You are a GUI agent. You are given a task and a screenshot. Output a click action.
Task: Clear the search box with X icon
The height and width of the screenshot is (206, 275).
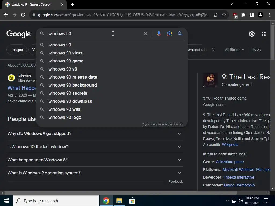point(145,34)
